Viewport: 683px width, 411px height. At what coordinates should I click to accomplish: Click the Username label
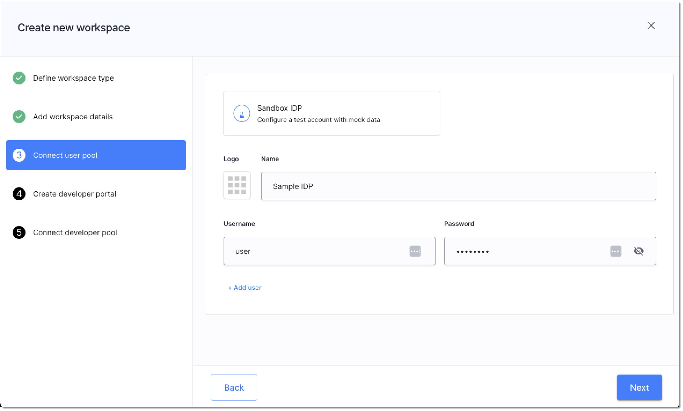(239, 224)
